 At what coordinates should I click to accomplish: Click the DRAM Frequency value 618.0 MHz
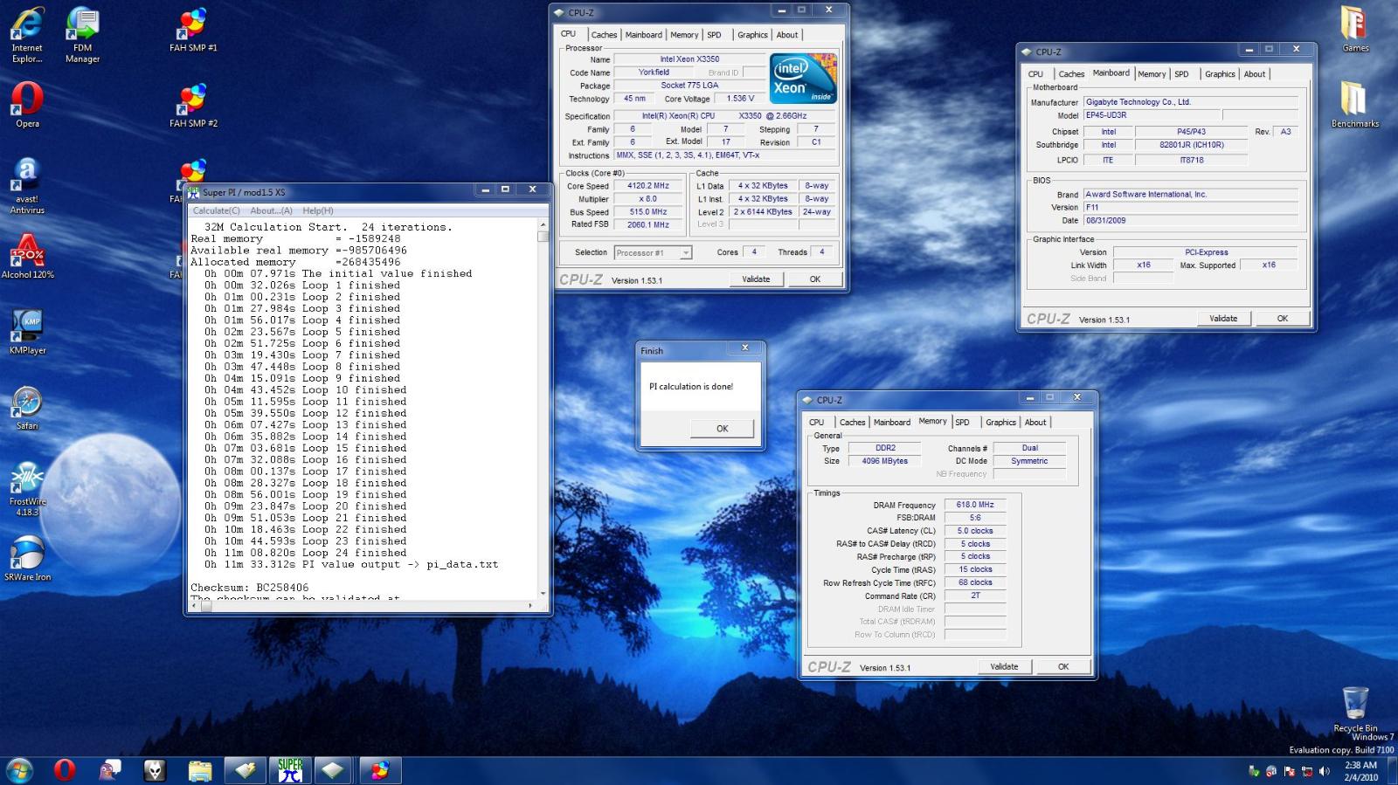975,505
